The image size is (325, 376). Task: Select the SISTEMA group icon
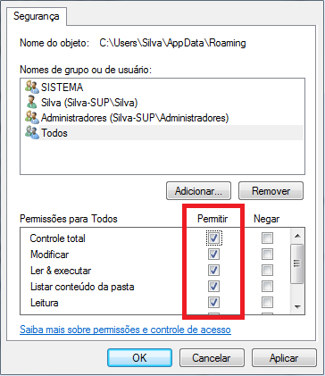click(32, 88)
